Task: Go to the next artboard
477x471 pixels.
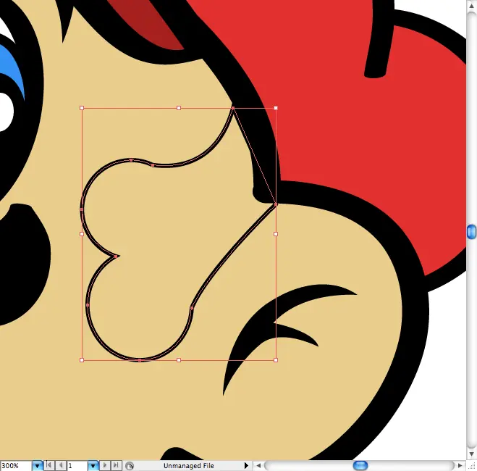Action: click(x=106, y=466)
